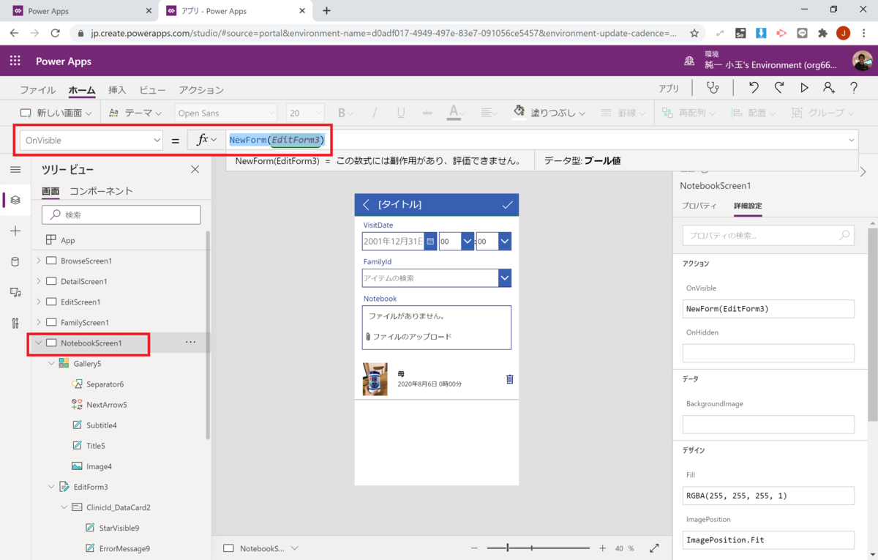
Task: Open the FamilyId combo box dropdown
Action: (x=504, y=278)
